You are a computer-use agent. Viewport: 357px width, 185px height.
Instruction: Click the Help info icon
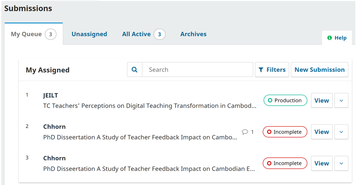[x=330, y=38]
